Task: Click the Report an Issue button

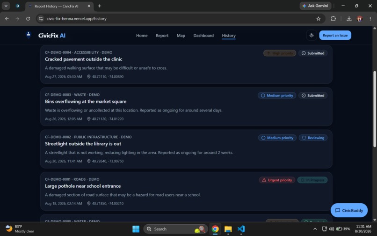Action: [x=335, y=36]
